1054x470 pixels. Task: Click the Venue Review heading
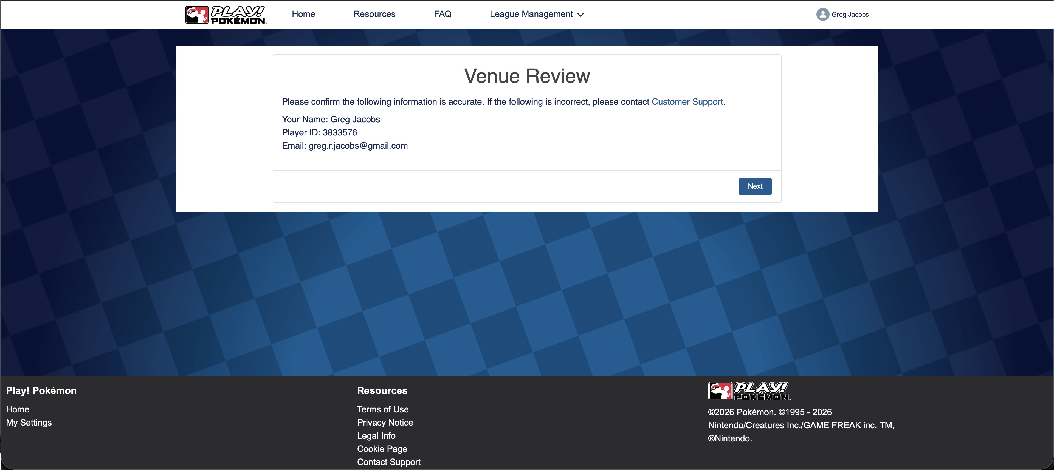(527, 76)
